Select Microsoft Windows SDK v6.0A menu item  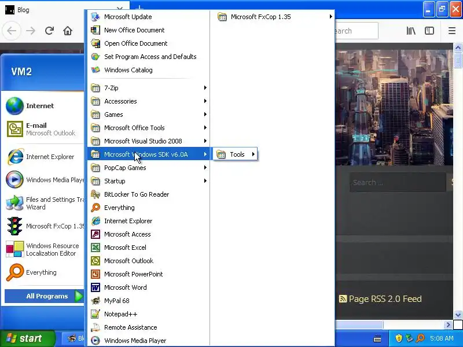pyautogui.click(x=148, y=154)
